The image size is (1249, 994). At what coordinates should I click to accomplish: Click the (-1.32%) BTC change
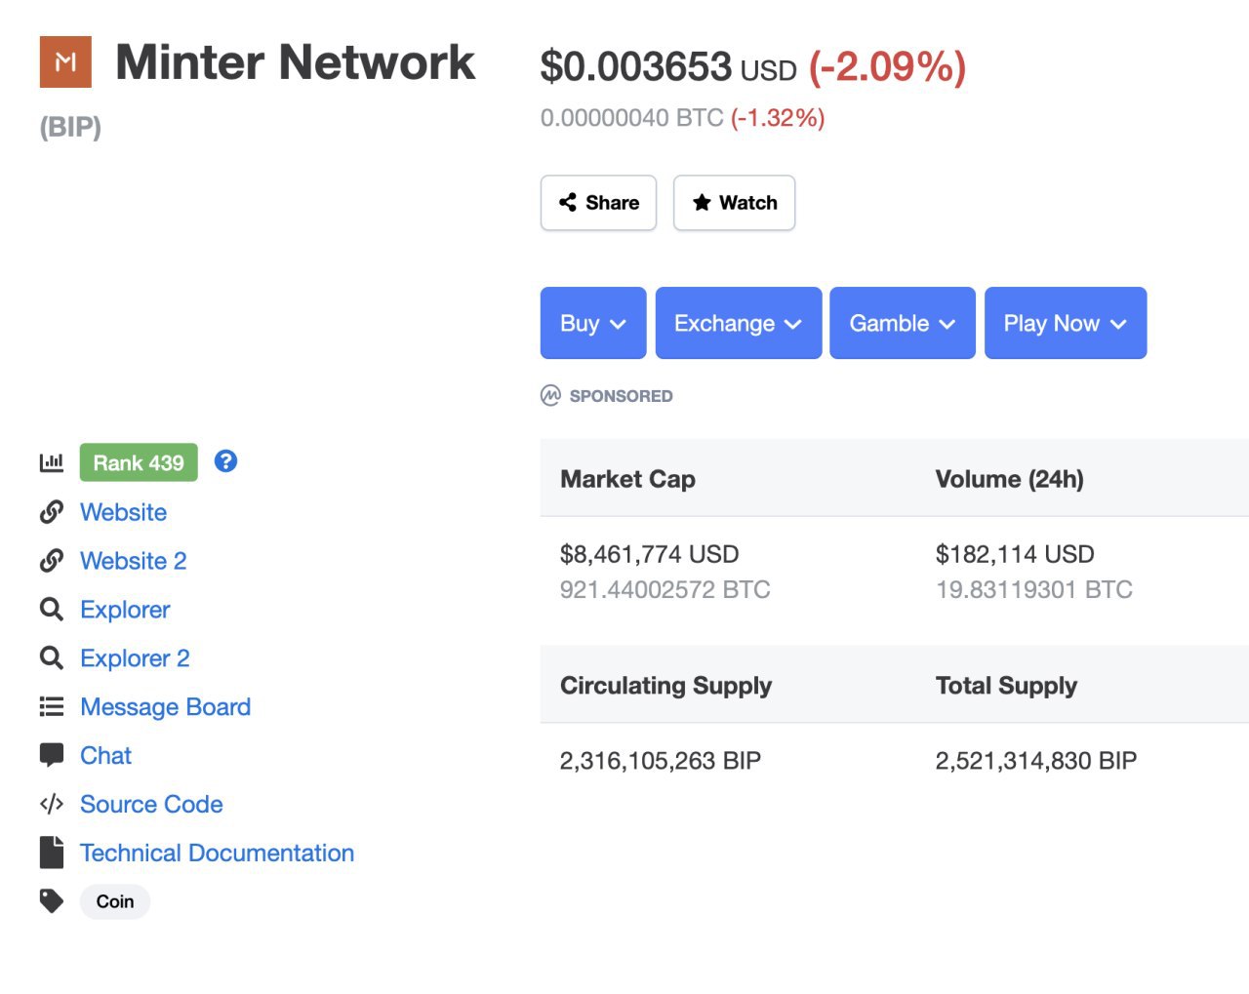tap(778, 118)
